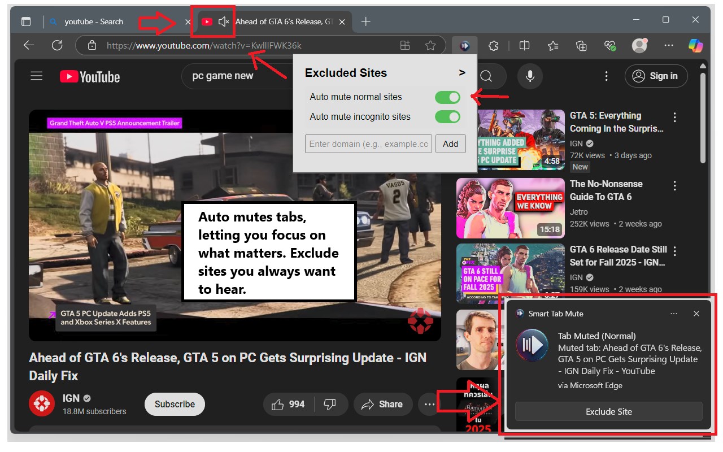Open the Jetro channel name
Viewport: 723px width, 452px height.
click(579, 212)
